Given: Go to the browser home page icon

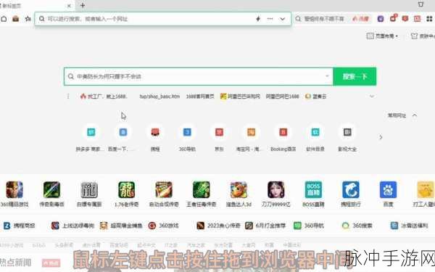Looking at the screenshot, I should click(x=4, y=19).
